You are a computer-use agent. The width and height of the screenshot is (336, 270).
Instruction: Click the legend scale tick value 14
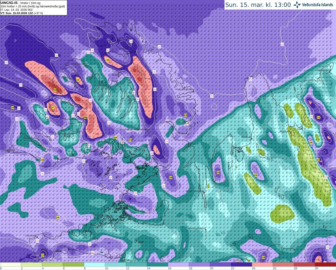click(149, 268)
